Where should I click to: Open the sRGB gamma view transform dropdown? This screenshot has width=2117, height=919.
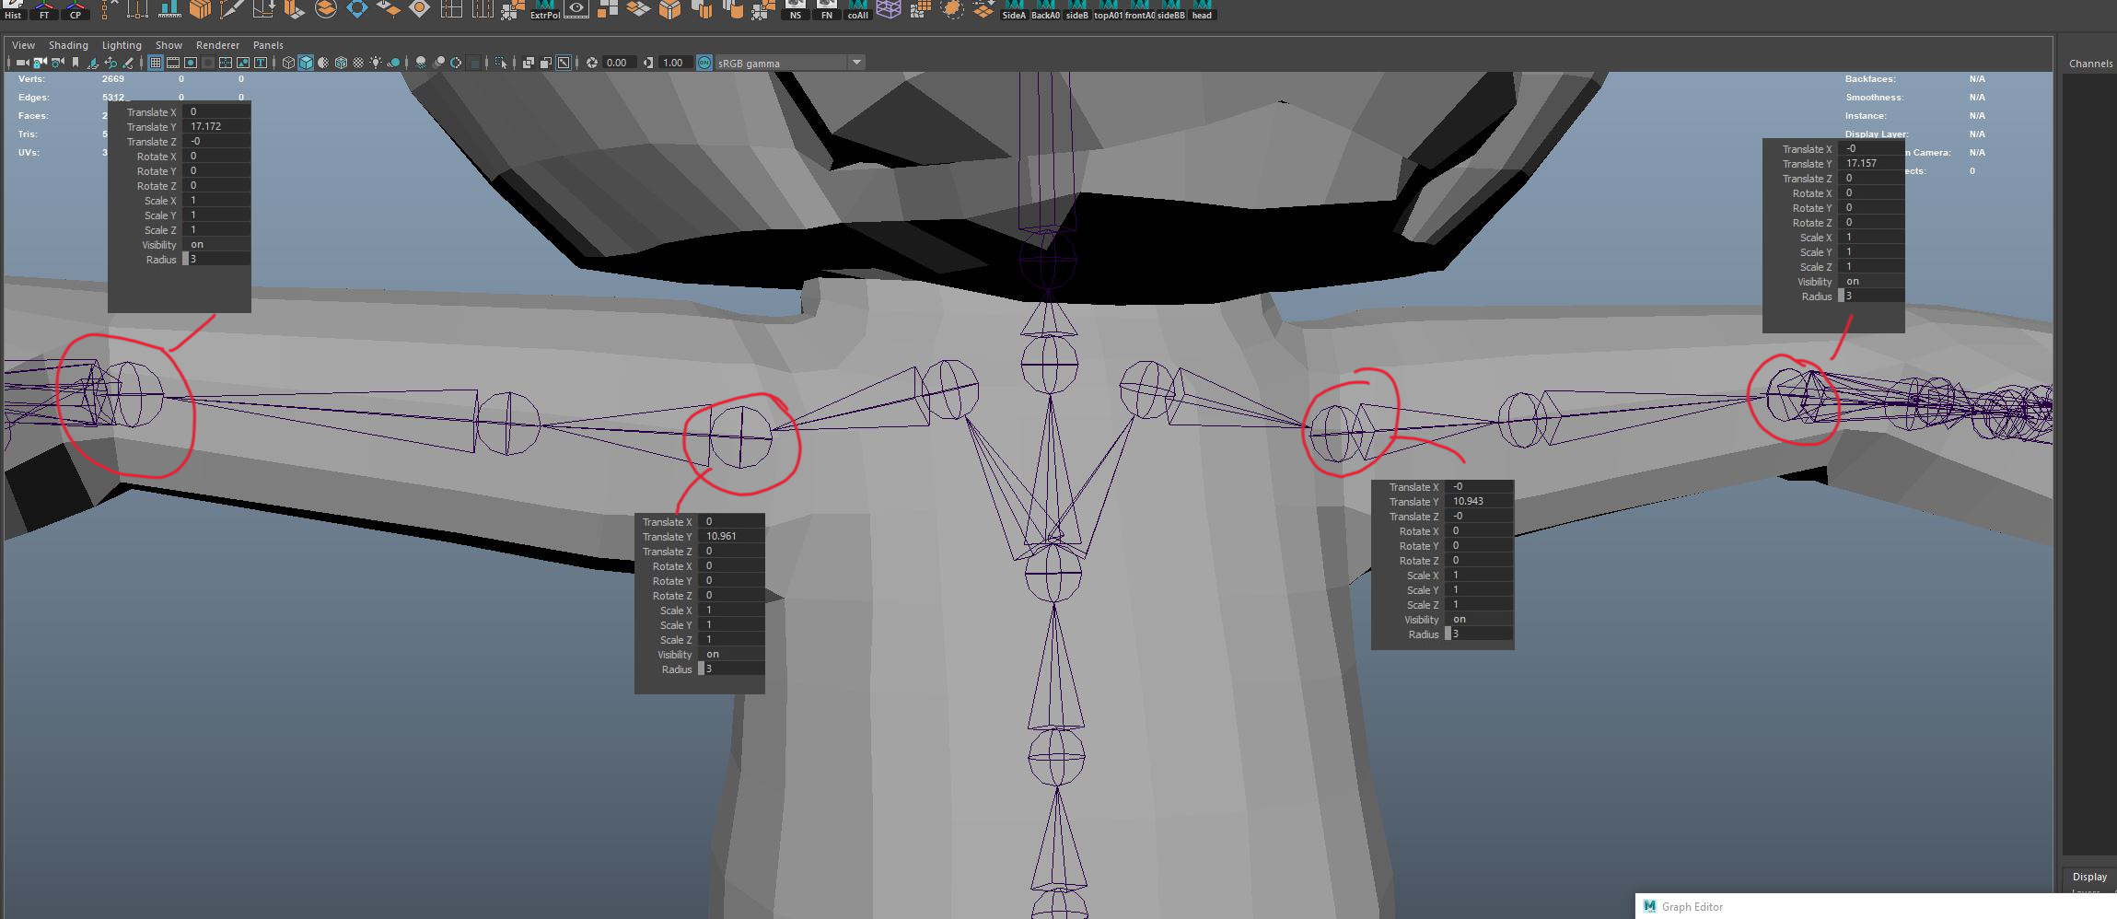click(855, 63)
